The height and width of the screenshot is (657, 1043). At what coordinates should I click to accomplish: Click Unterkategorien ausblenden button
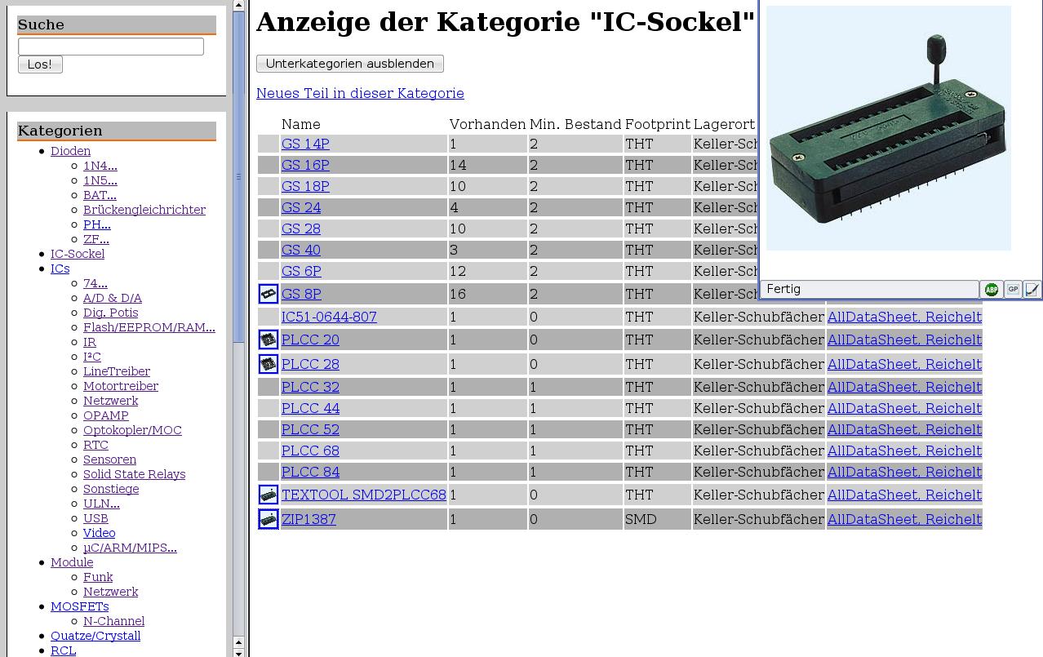click(350, 64)
